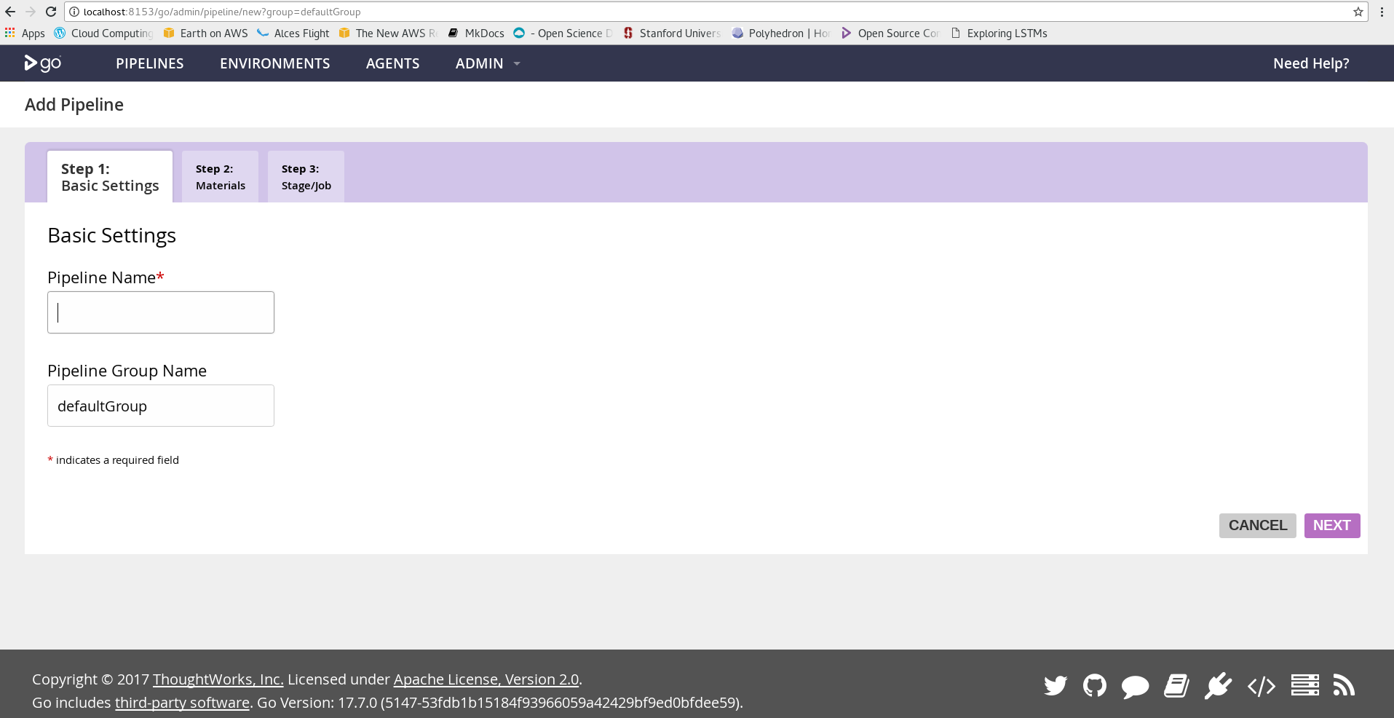Go to PIPELINES in the top menu
The height and width of the screenshot is (718, 1394).
[x=150, y=63]
